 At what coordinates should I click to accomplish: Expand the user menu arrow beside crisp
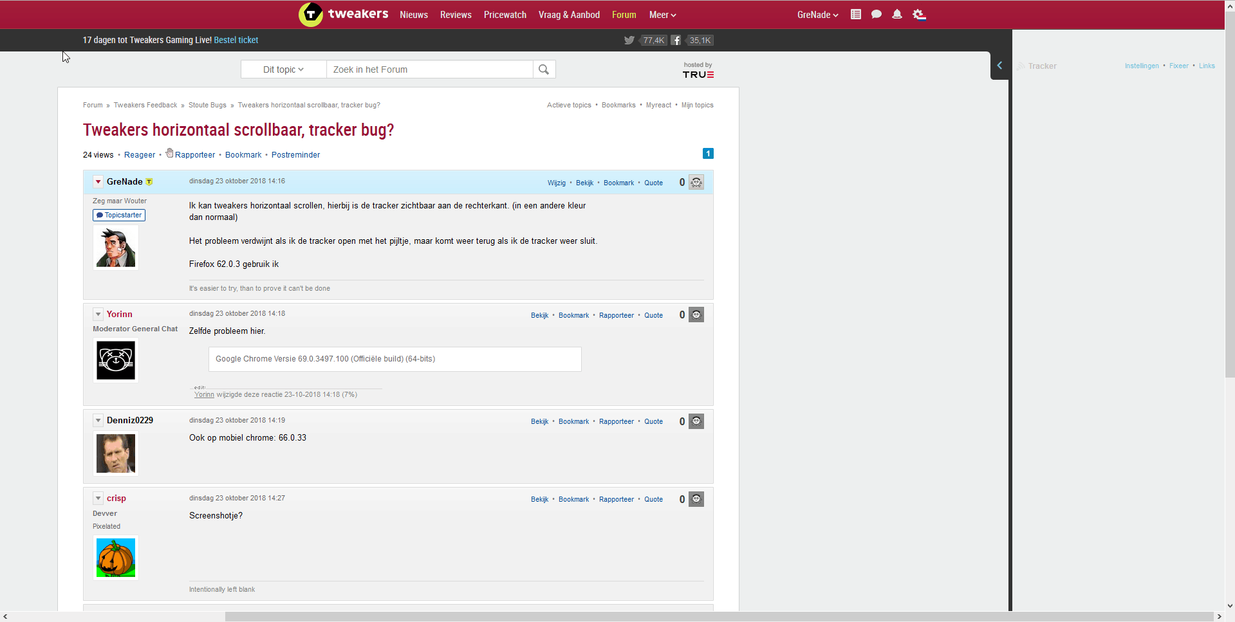pos(98,499)
